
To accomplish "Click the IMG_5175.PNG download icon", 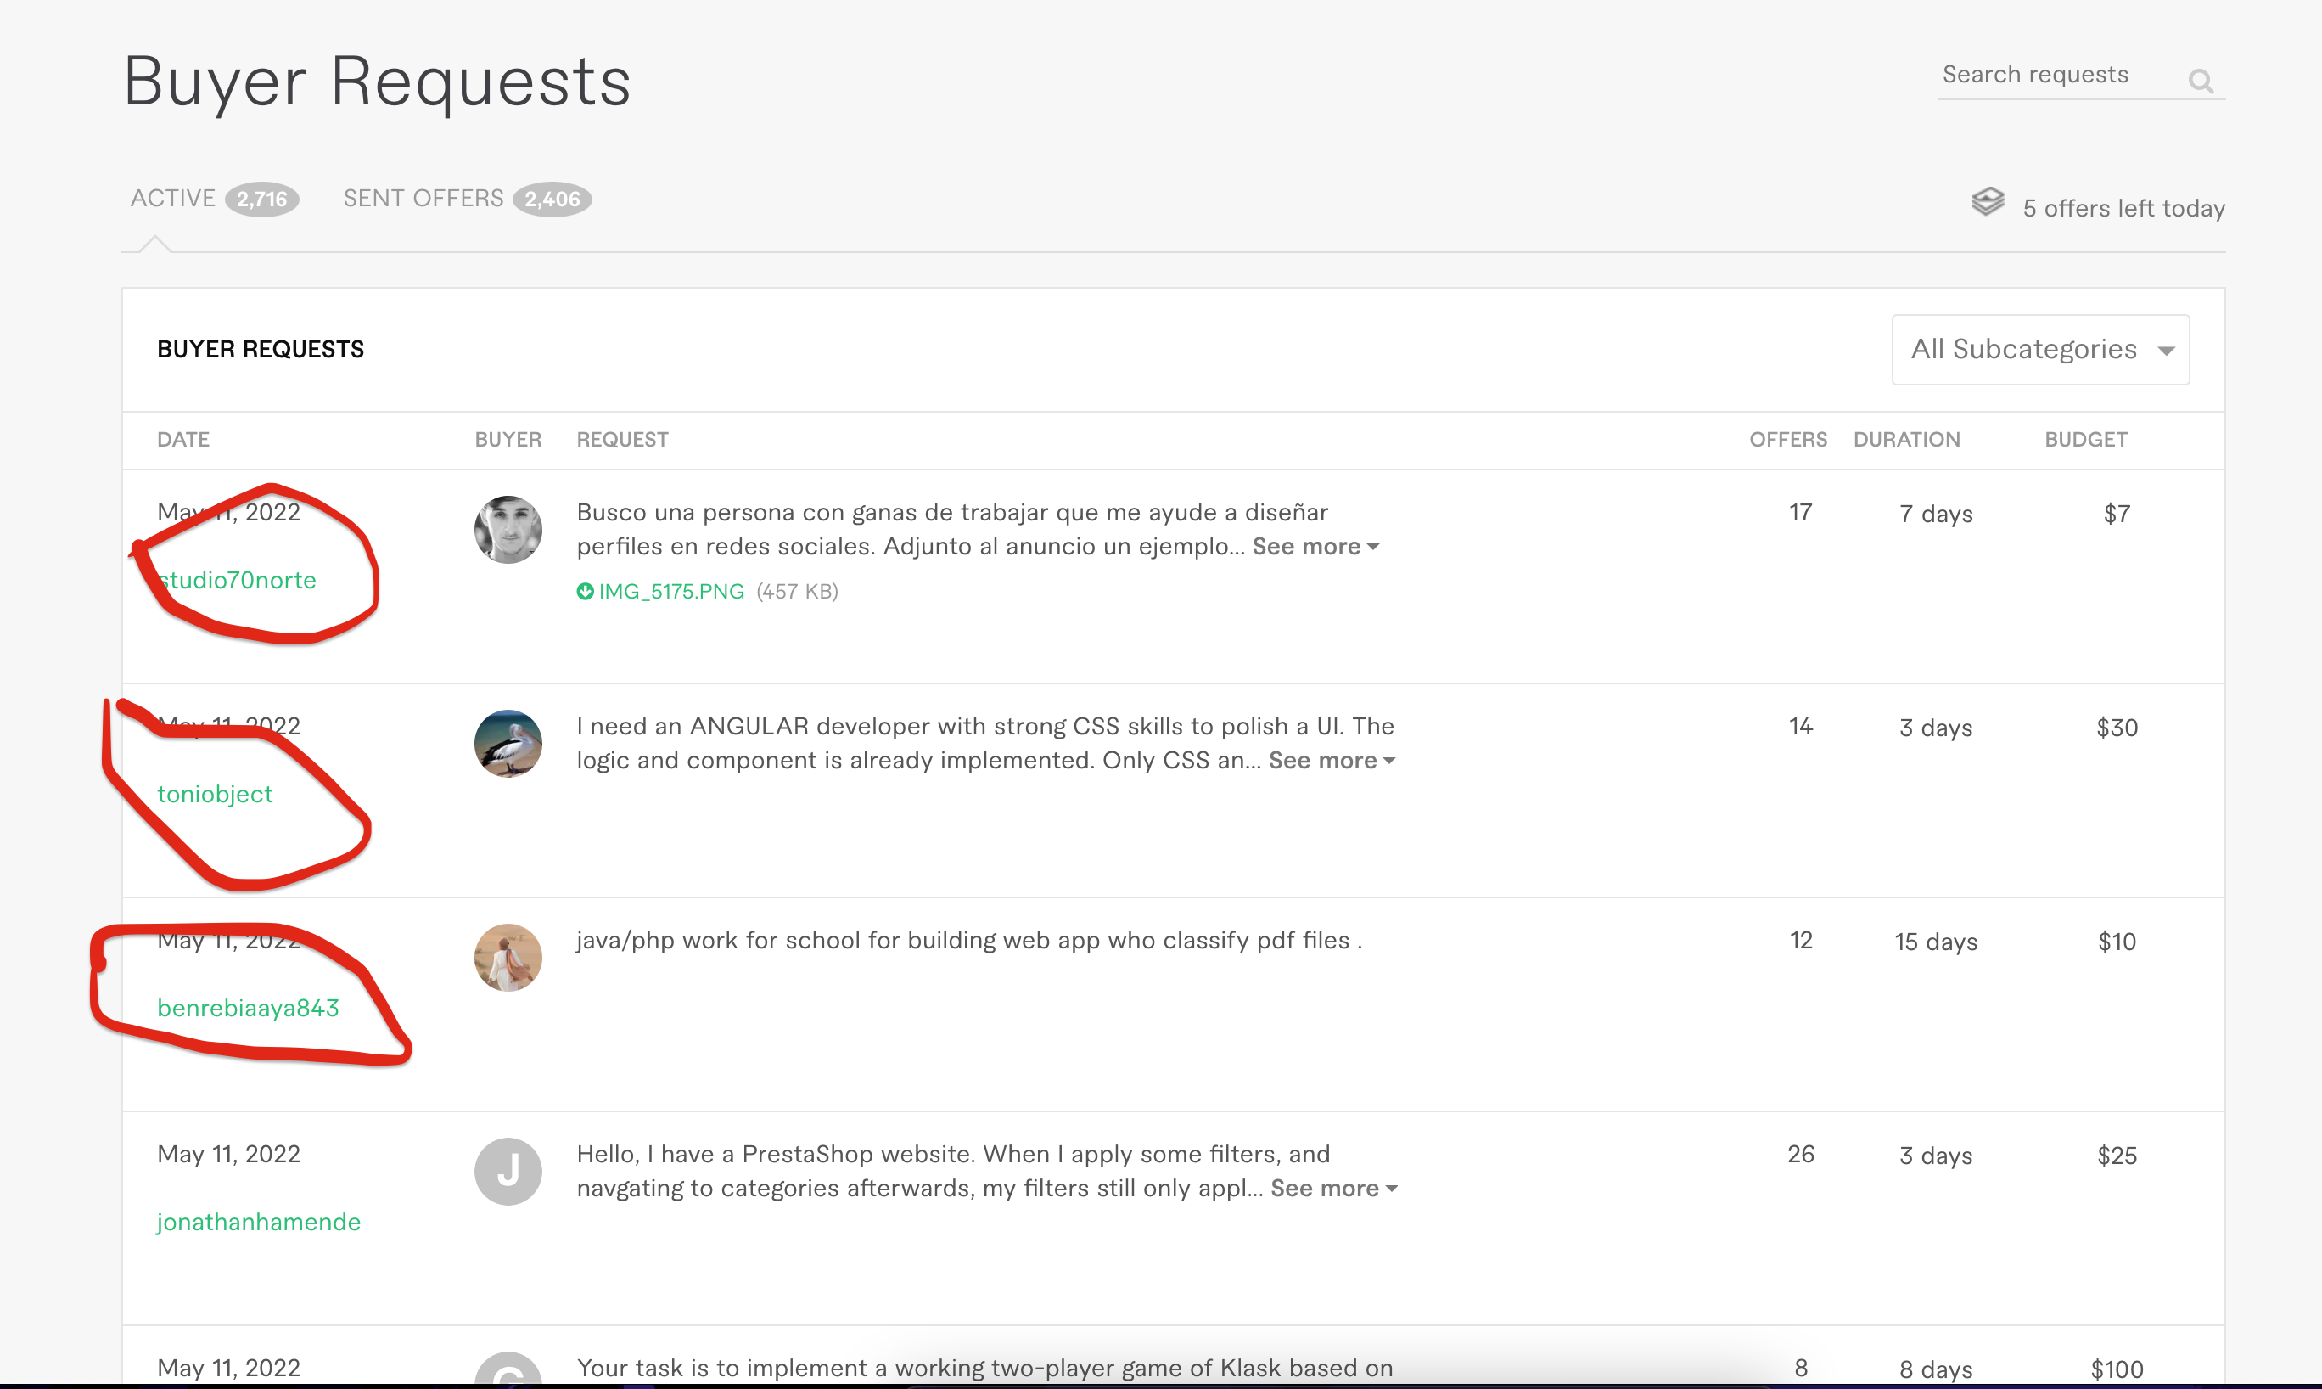I will pos(585,592).
